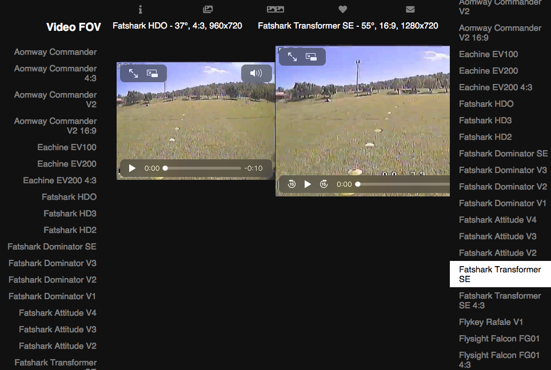This screenshot has height=370, width=551.
Task: Choose Fatshark Attitude V2 in the left list
Action: [58, 346]
